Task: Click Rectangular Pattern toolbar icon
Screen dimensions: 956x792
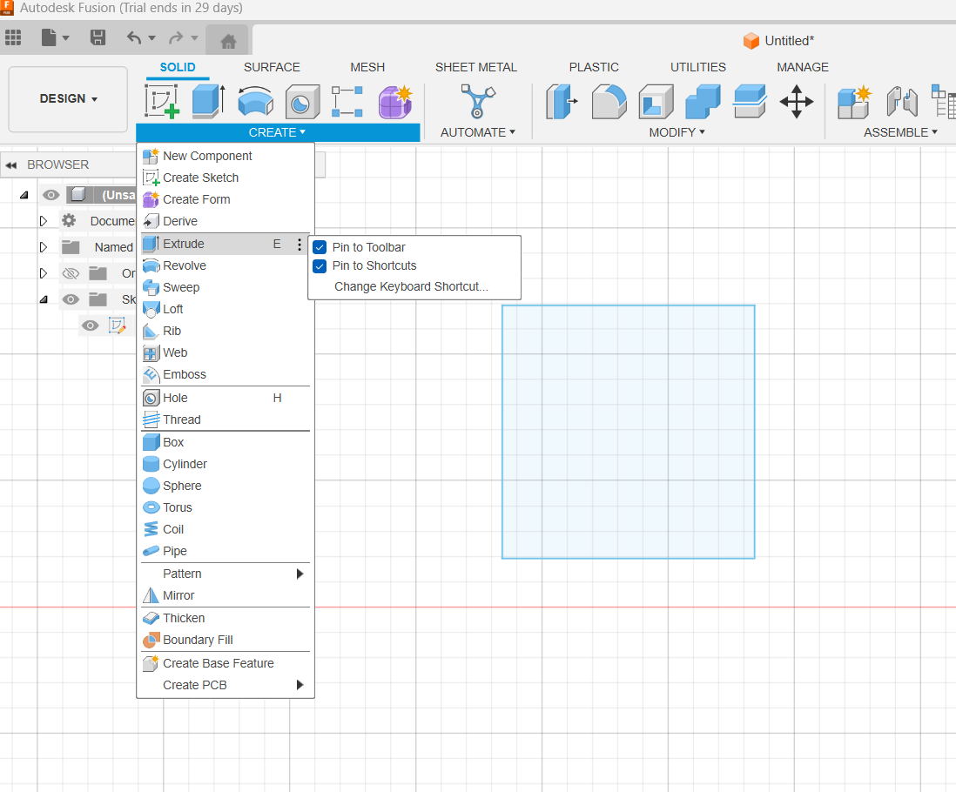Action: tap(347, 101)
